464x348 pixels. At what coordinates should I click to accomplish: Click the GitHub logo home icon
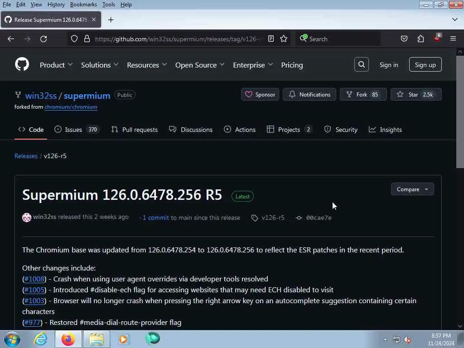click(22, 64)
